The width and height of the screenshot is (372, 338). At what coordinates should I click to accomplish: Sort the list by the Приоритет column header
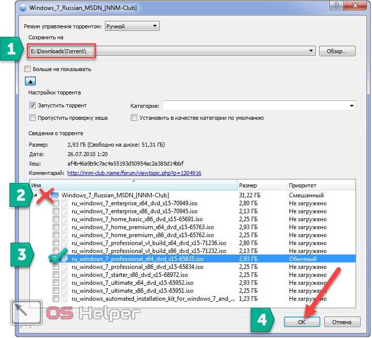pyautogui.click(x=321, y=185)
